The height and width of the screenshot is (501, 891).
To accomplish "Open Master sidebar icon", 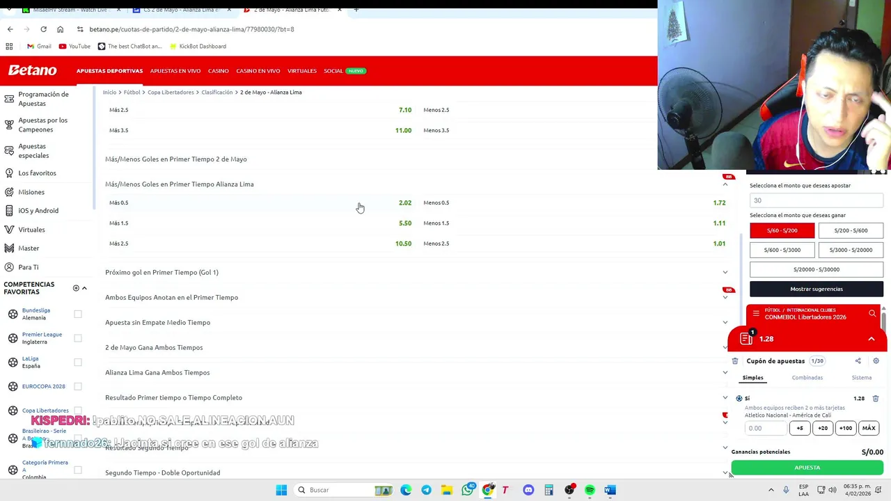I will [x=9, y=248].
